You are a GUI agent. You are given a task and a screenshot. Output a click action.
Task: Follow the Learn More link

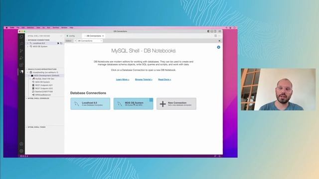pos(123,80)
